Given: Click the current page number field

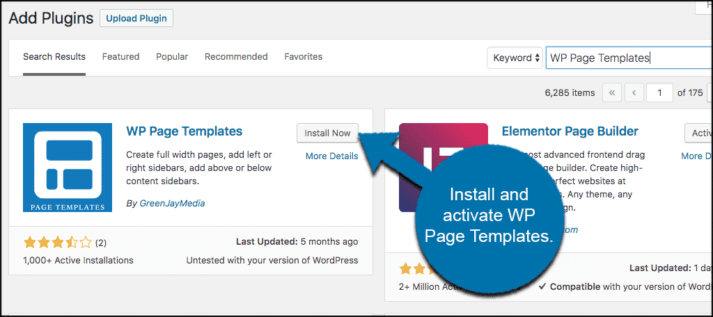Looking at the screenshot, I should point(659,92).
